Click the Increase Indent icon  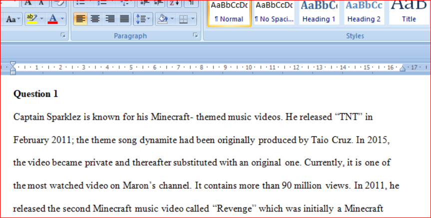coord(159,3)
